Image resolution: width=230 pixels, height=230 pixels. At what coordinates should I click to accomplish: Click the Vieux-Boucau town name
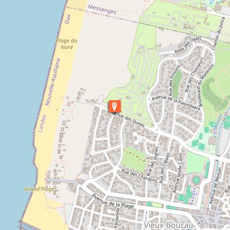point(170,226)
